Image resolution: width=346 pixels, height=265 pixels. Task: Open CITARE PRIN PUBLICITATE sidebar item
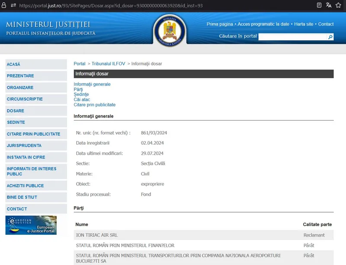pyautogui.click(x=33, y=134)
